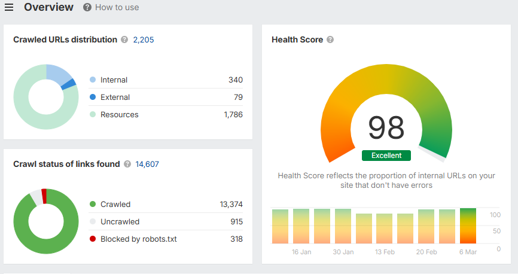The width and height of the screenshot is (518, 274).
Task: Toggle the Resources legend item
Action: click(x=119, y=115)
